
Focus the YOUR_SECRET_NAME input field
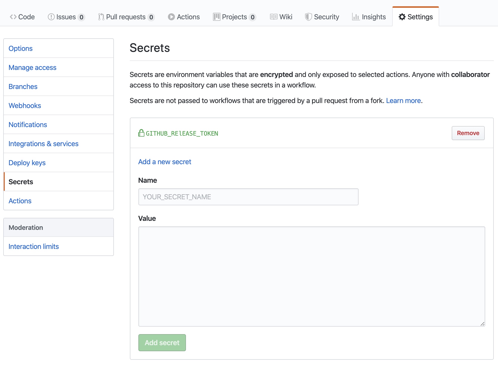pyautogui.click(x=248, y=197)
